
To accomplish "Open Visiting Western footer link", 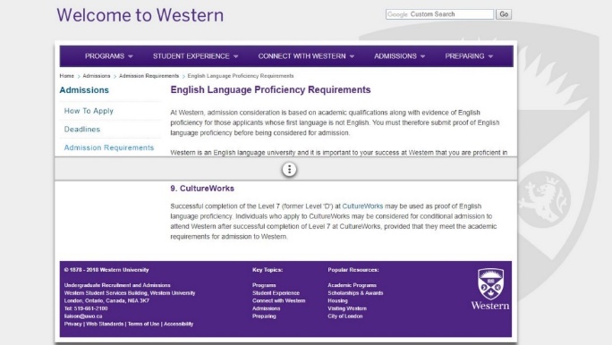I will 347,308.
